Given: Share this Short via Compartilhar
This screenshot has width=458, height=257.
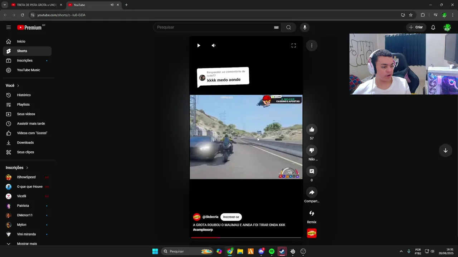Looking at the screenshot, I should click(312, 192).
